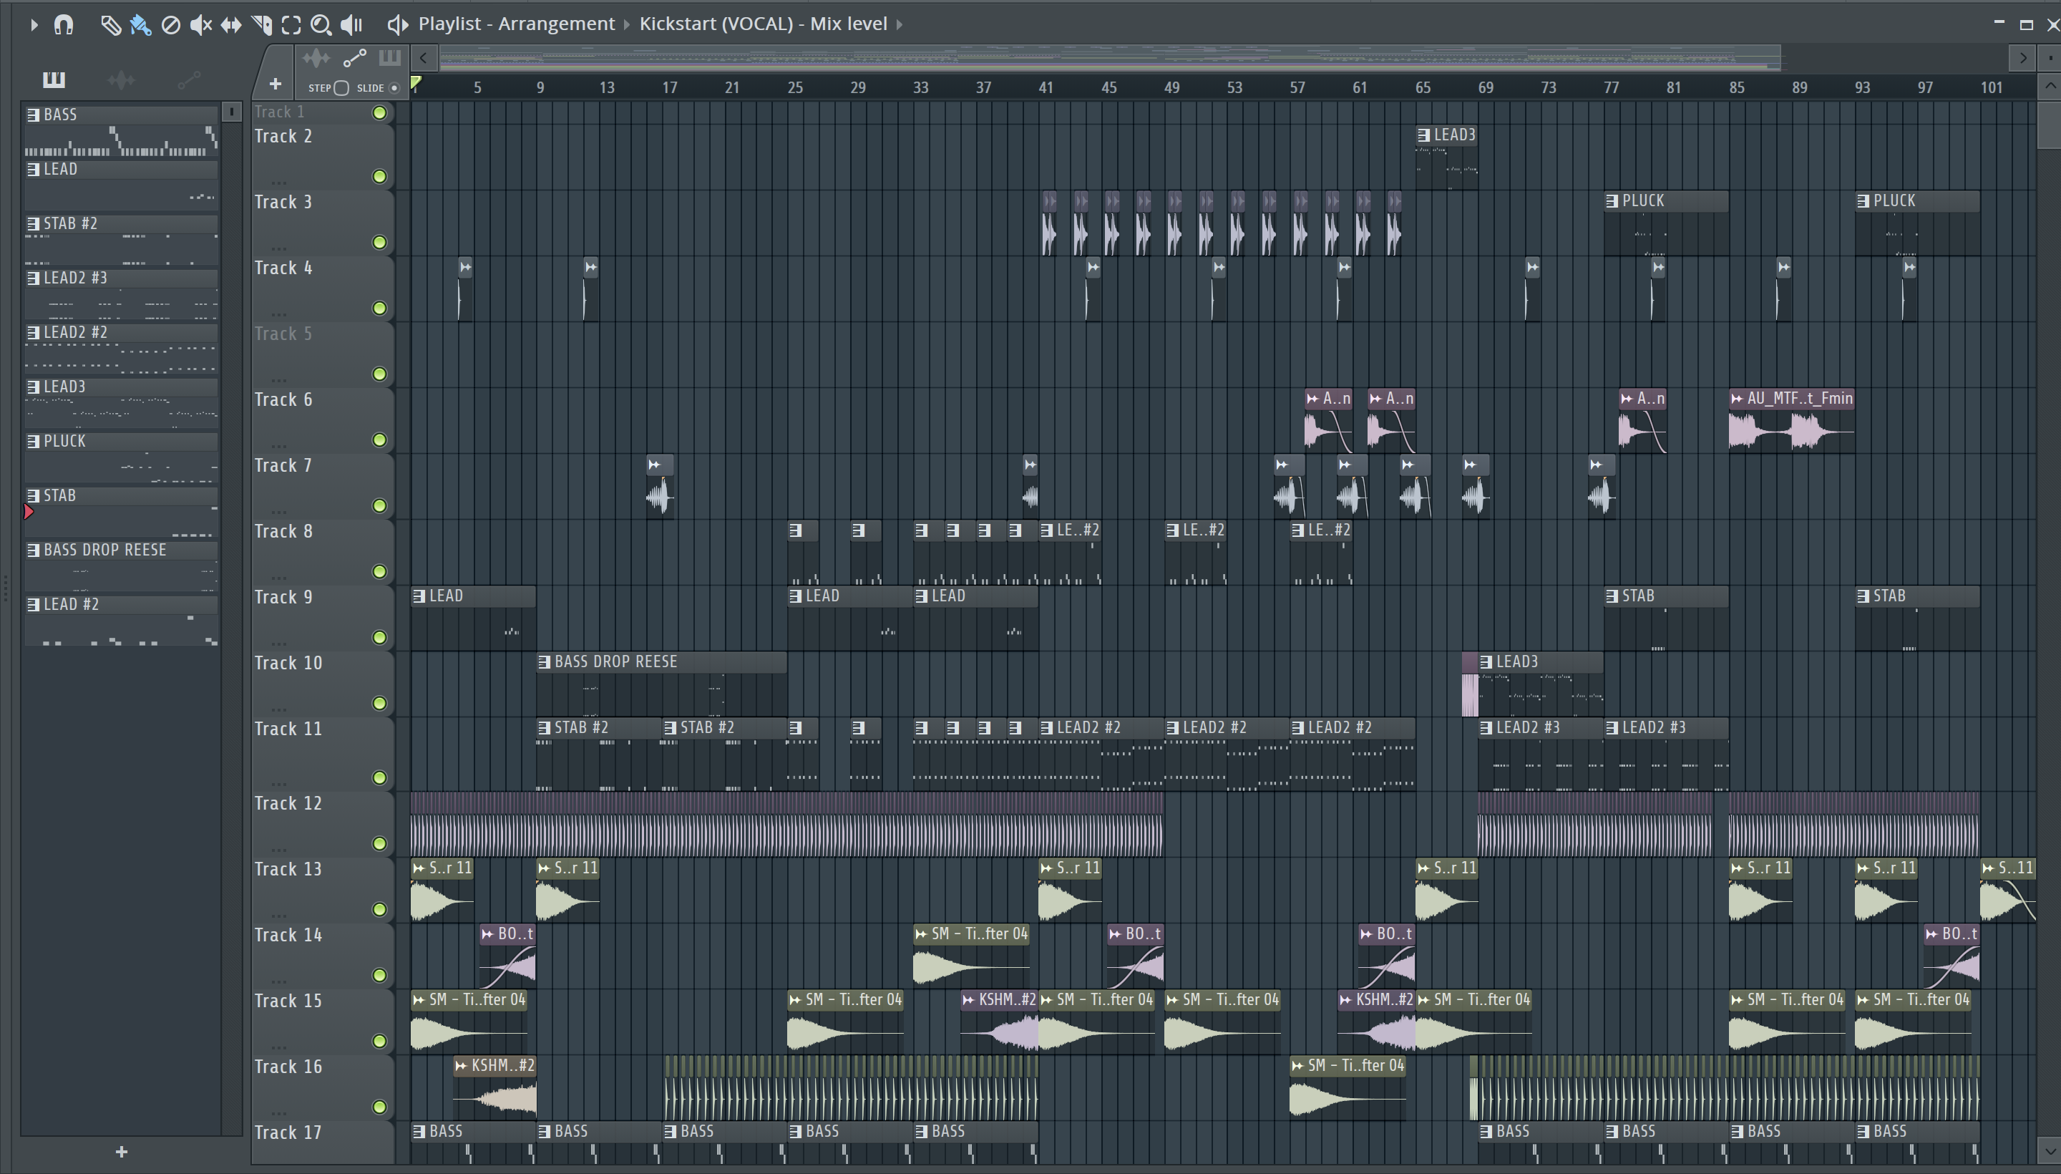The width and height of the screenshot is (2061, 1174).
Task: Click the playlist vertical scrollbar thumb
Action: (2049, 124)
